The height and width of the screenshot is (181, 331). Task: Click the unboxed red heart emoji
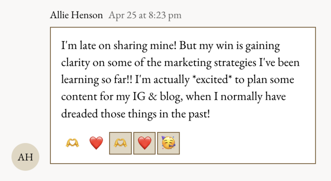coord(96,143)
